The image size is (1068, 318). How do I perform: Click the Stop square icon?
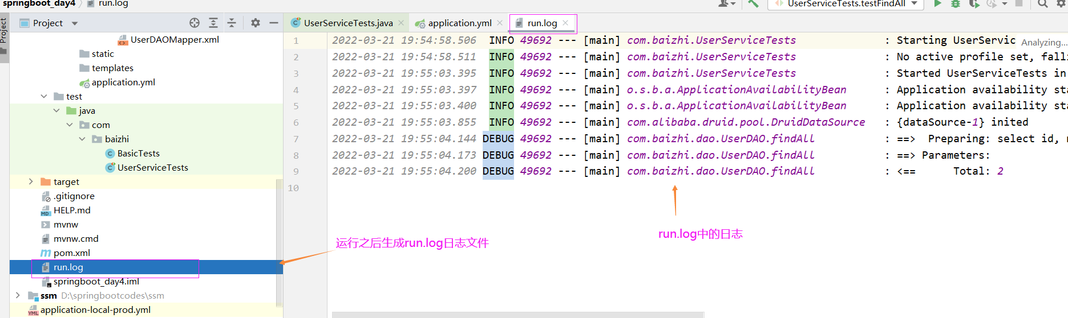tap(1019, 3)
